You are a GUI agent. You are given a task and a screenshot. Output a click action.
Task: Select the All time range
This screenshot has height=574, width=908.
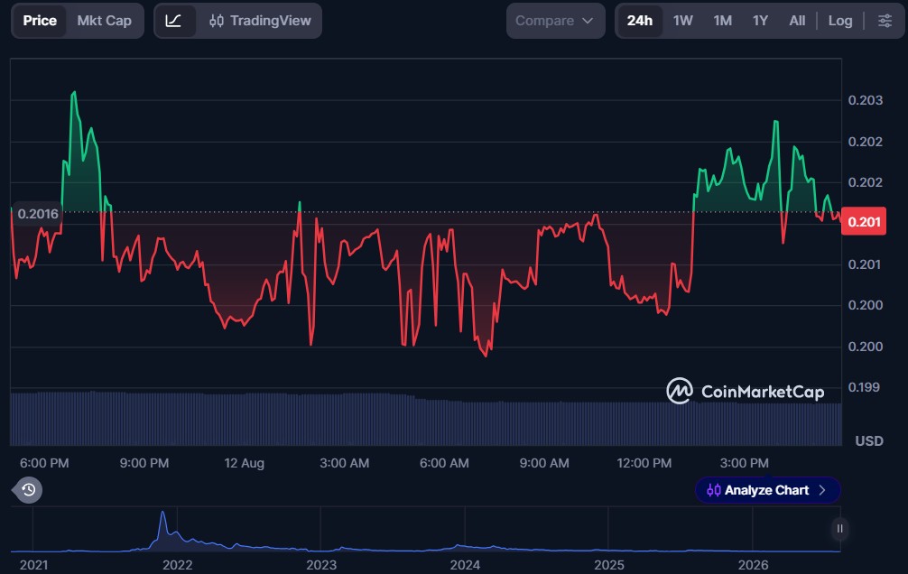[x=797, y=21]
